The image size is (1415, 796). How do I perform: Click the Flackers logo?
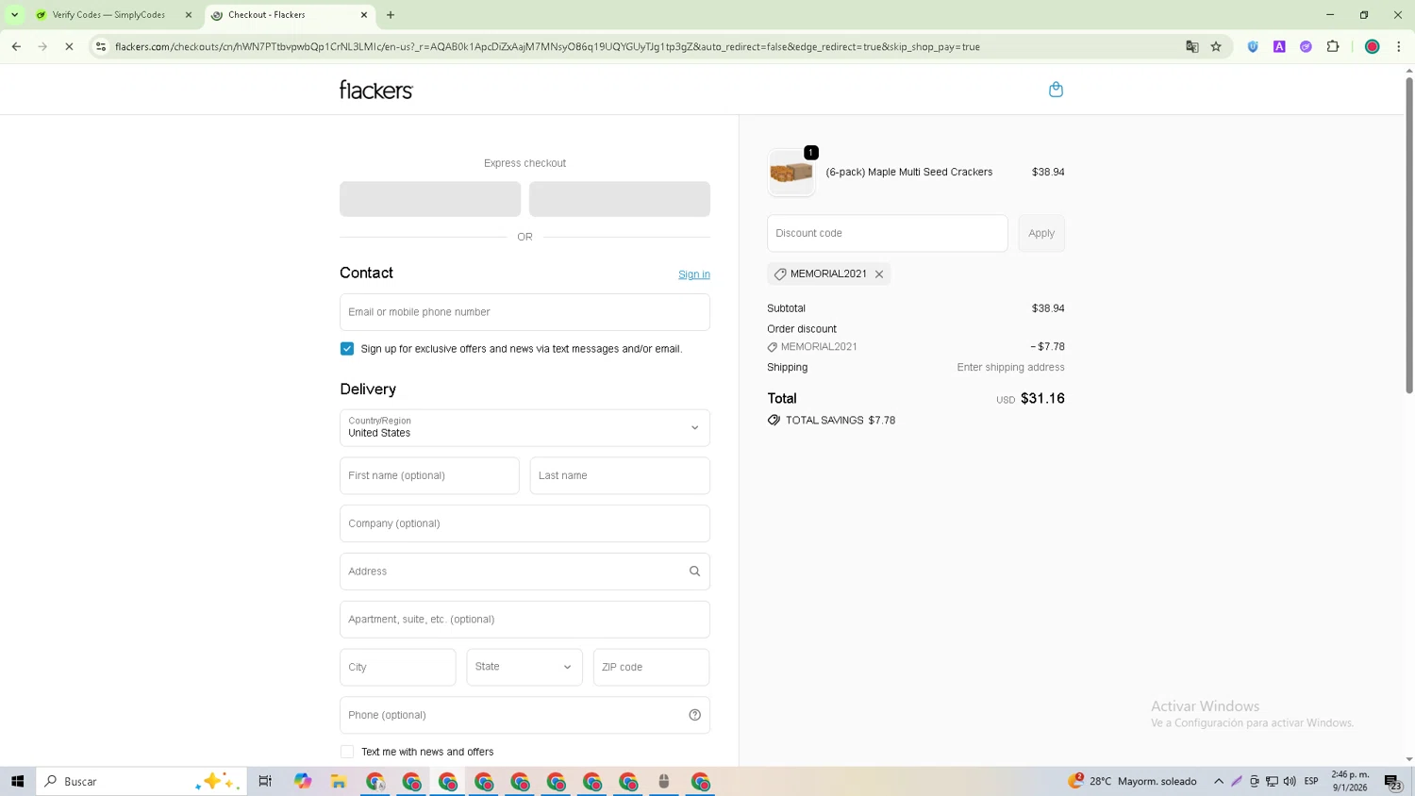376,90
